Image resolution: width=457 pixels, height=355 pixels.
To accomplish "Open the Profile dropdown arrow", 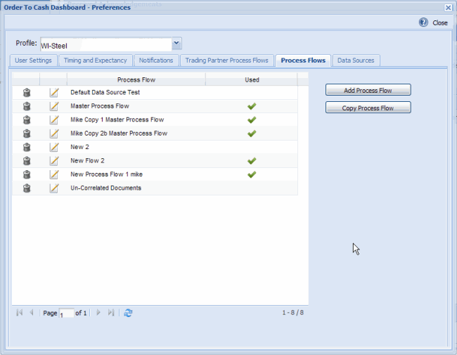I will 176,43.
